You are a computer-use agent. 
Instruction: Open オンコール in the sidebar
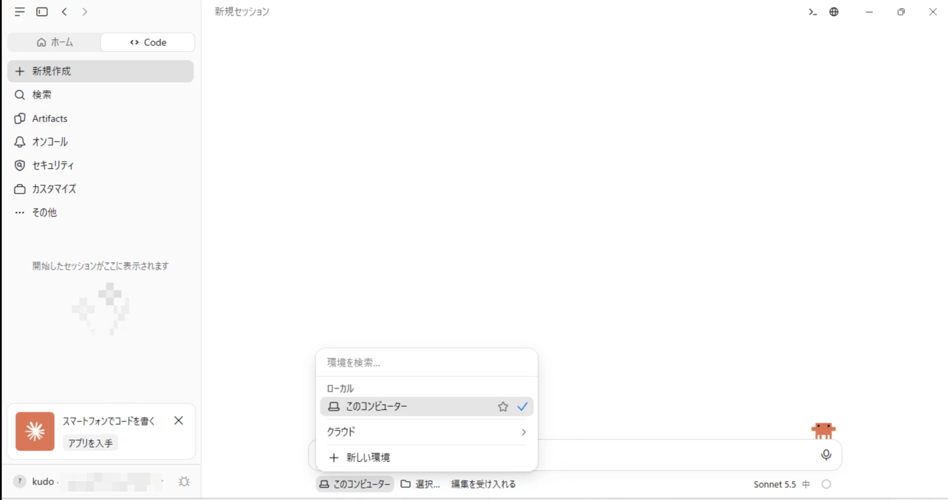(100, 142)
